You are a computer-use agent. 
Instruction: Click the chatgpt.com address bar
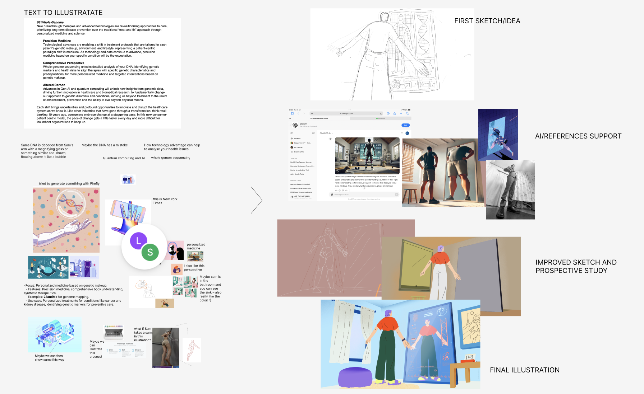coord(347,113)
